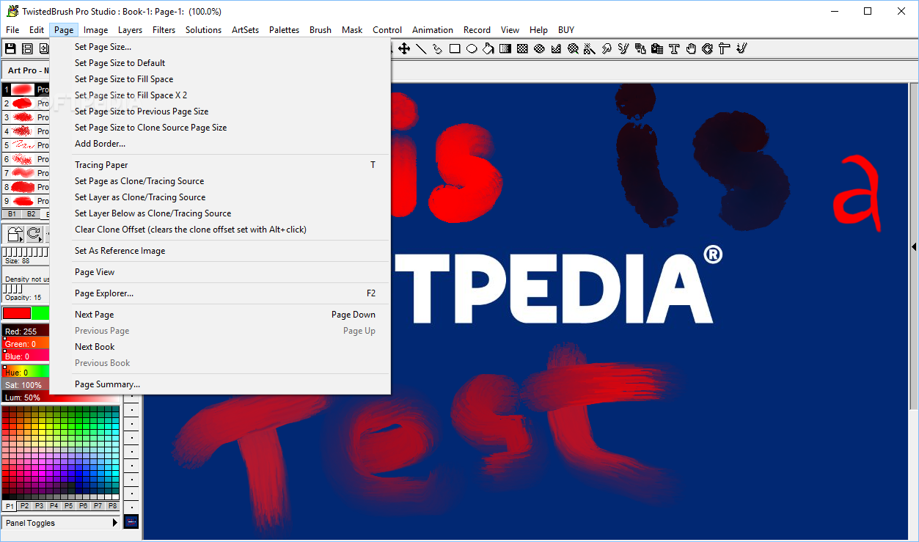Click the brush with checkmark tool icon
Image resolution: width=919 pixels, height=542 pixels.
point(742,48)
